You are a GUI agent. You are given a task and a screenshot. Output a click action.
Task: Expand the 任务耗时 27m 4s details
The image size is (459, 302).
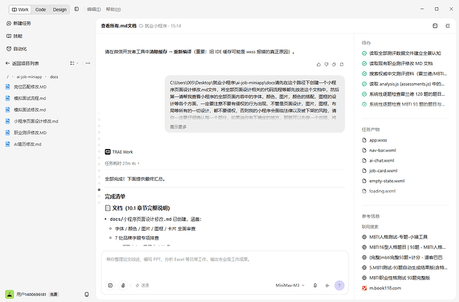point(122,163)
